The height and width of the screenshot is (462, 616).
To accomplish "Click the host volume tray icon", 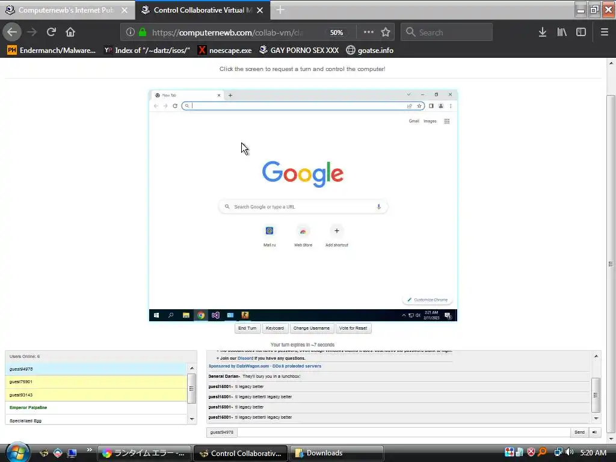I will click(569, 452).
